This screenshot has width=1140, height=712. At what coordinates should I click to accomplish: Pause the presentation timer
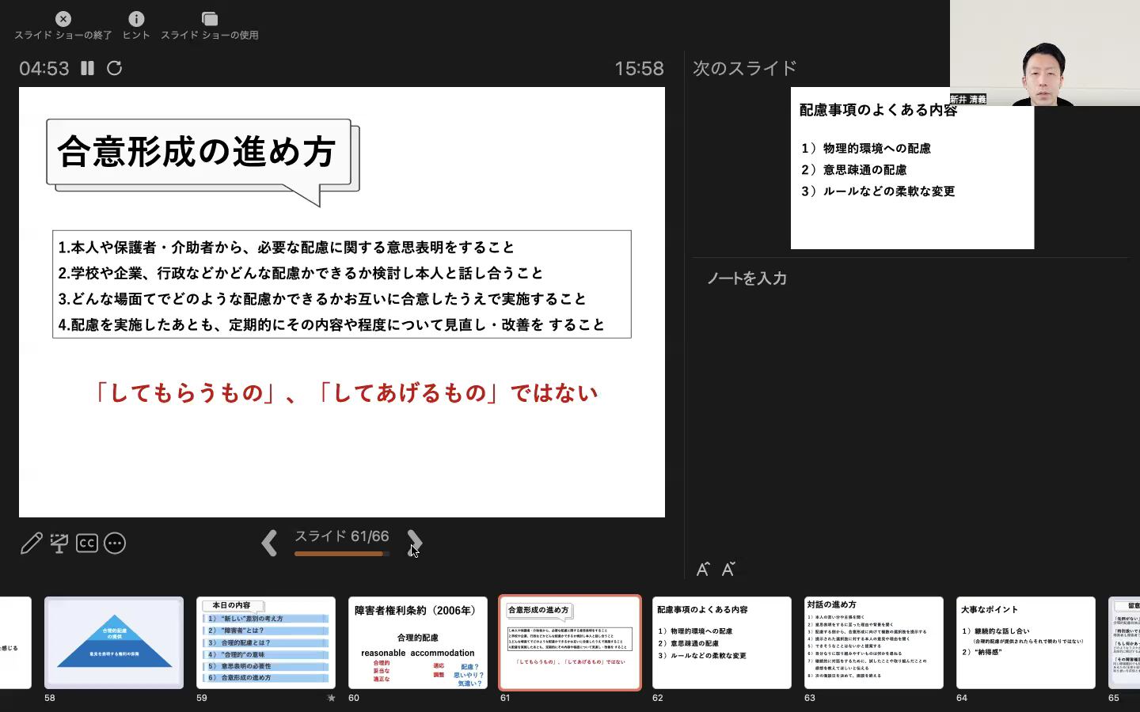click(87, 68)
